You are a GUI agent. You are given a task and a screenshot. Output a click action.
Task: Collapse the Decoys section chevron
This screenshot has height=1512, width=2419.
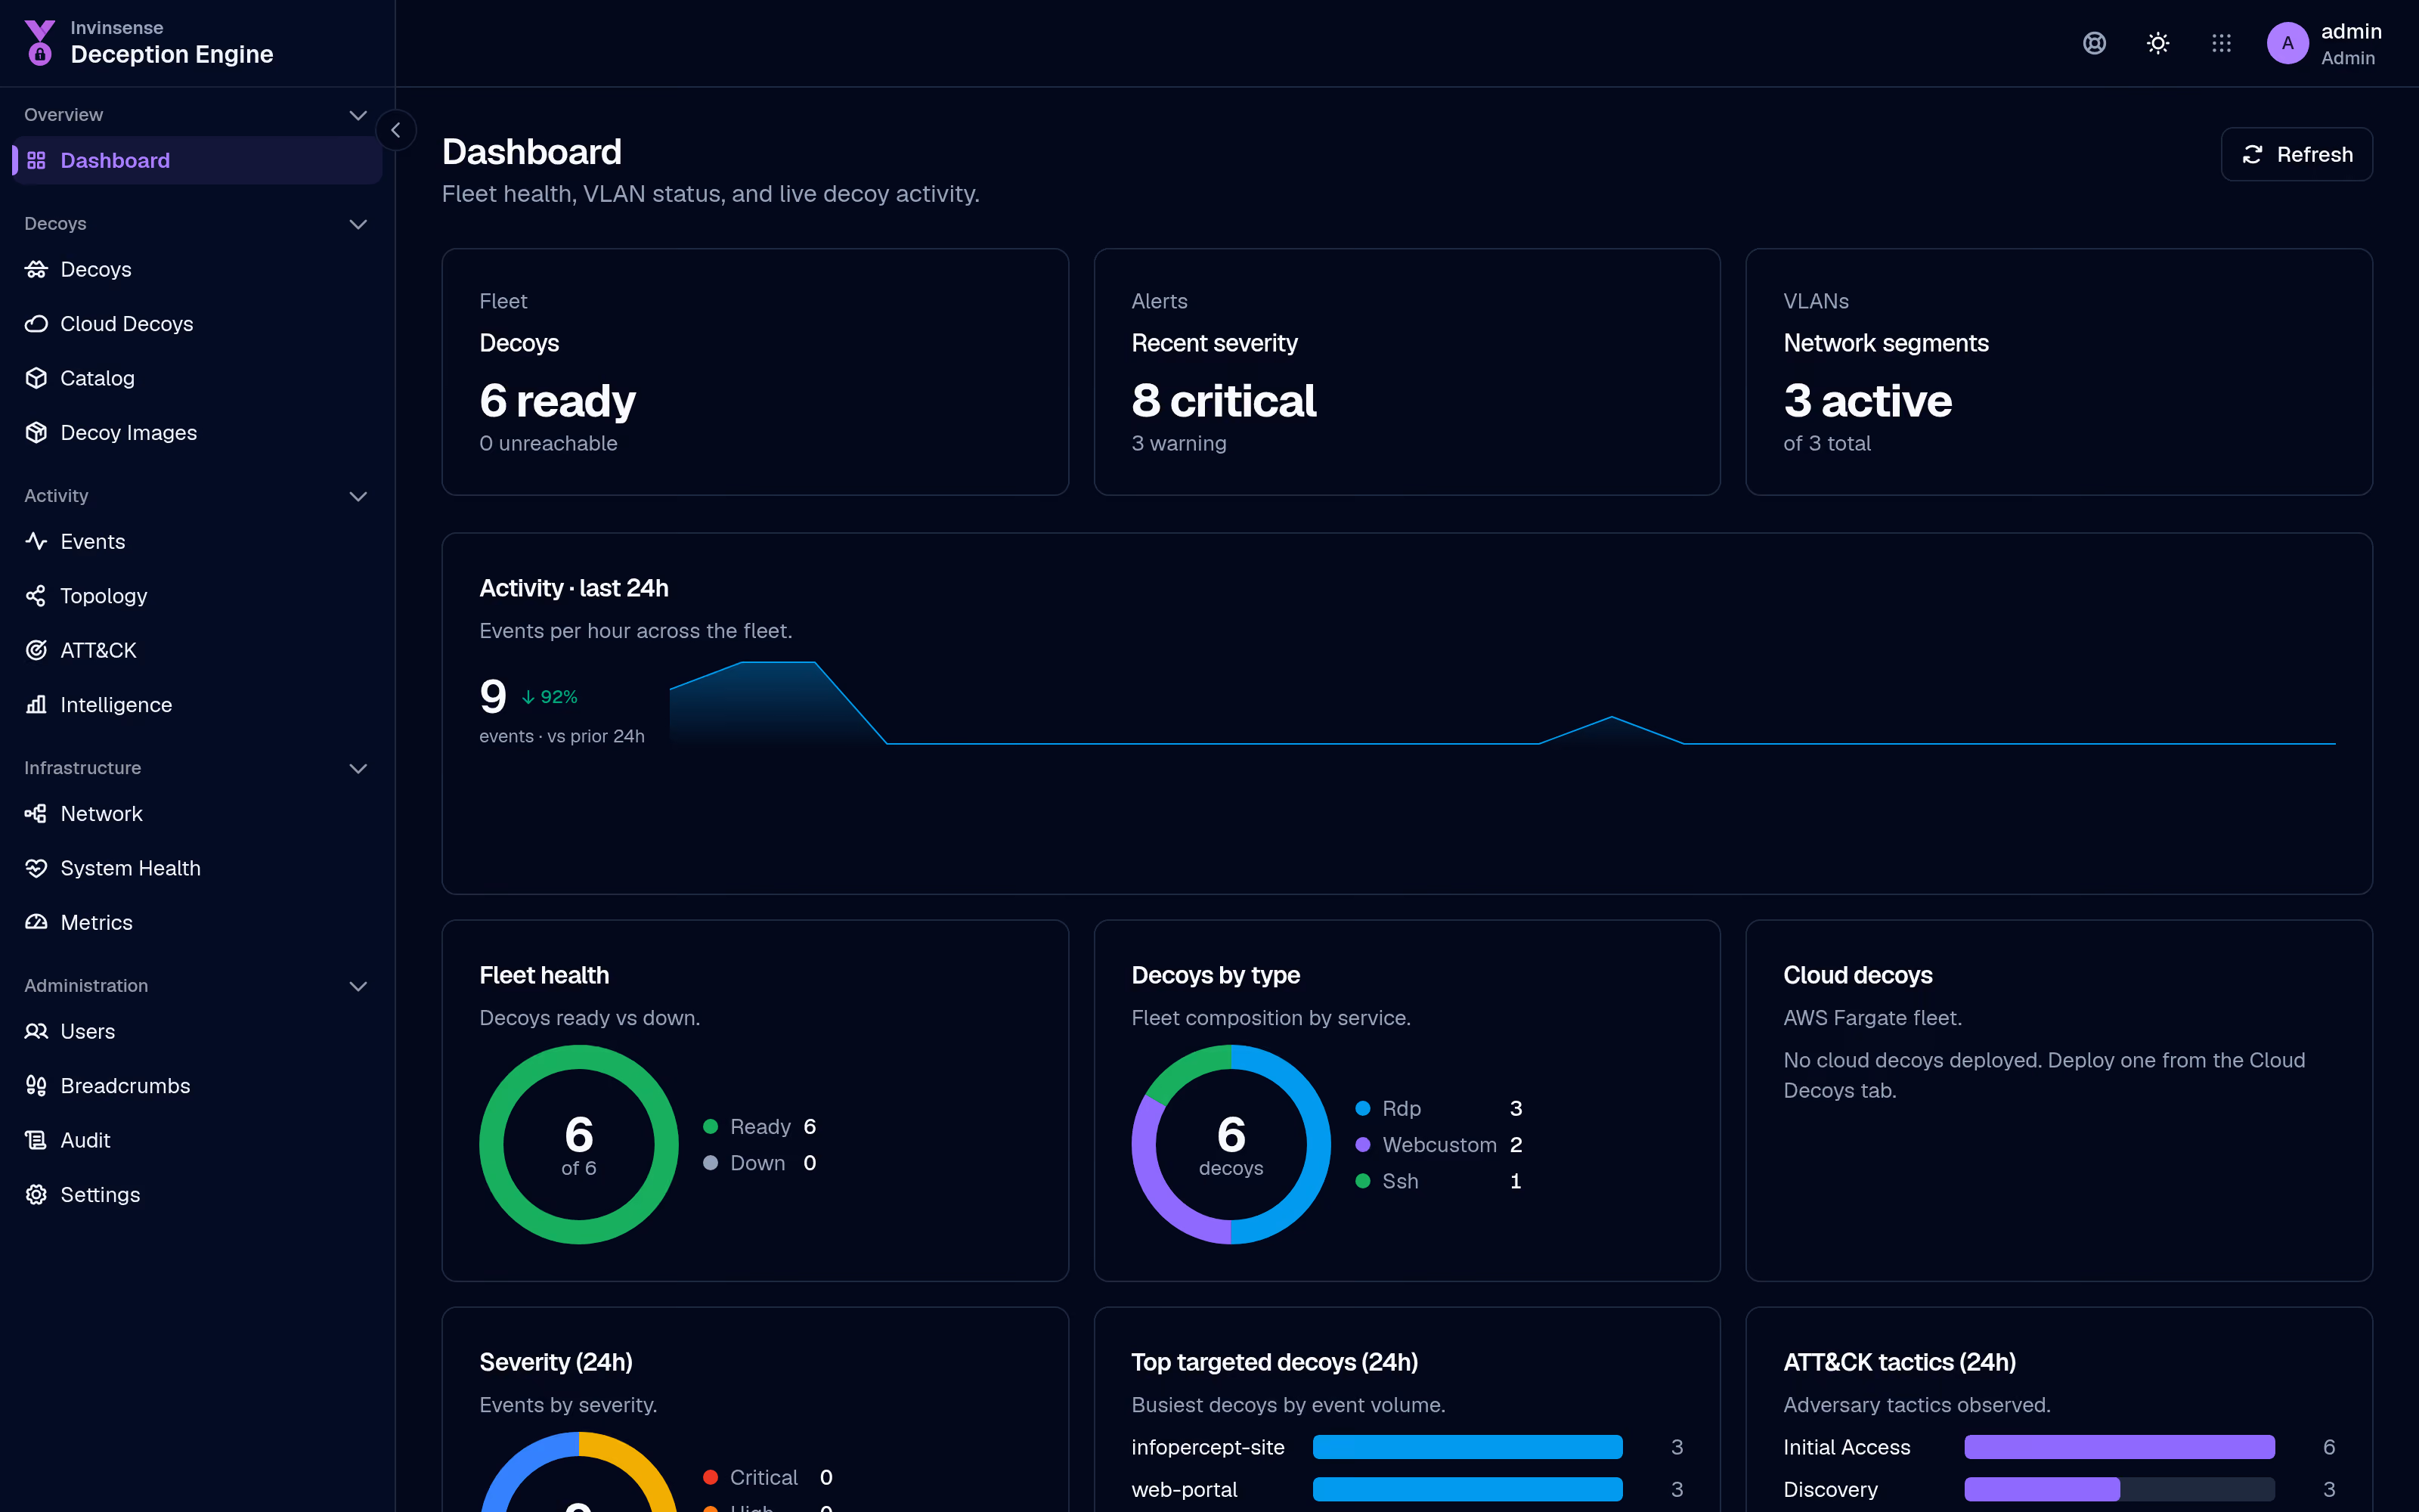(358, 224)
